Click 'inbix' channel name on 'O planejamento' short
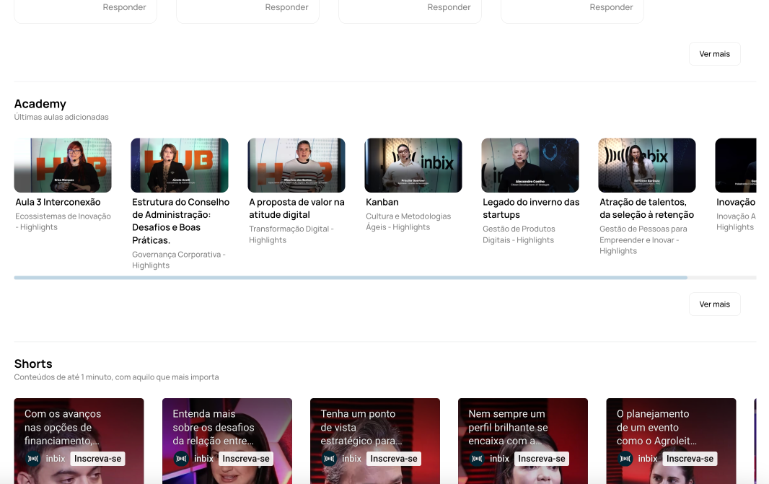This screenshot has width=769, height=484. [647, 459]
